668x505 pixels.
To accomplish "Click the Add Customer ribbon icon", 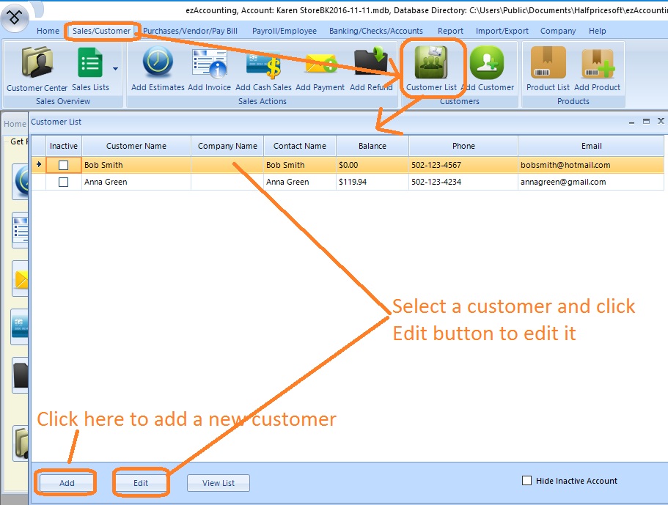I will (488, 64).
